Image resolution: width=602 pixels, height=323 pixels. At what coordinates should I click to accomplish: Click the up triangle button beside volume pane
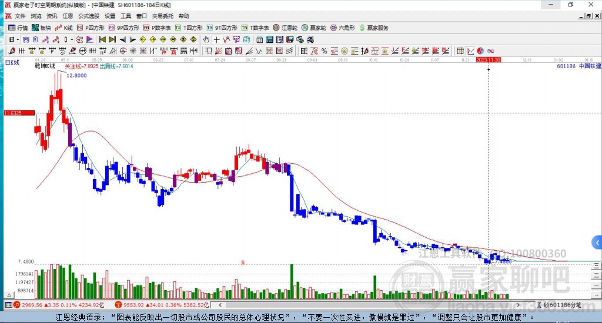point(9,295)
